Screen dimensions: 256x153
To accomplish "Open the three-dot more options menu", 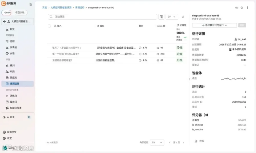I will coord(247,8).
